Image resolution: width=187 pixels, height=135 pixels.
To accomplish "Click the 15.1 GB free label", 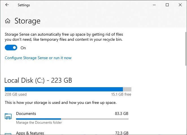I will (x=121, y=95).
